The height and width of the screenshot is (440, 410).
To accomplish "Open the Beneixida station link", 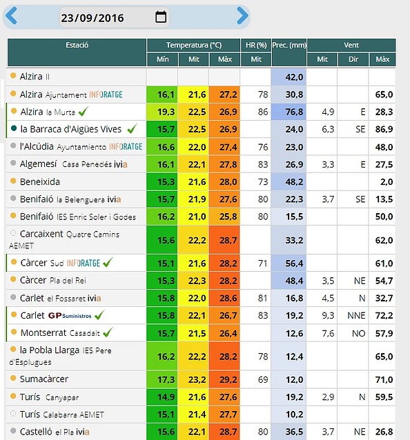I will point(40,182).
